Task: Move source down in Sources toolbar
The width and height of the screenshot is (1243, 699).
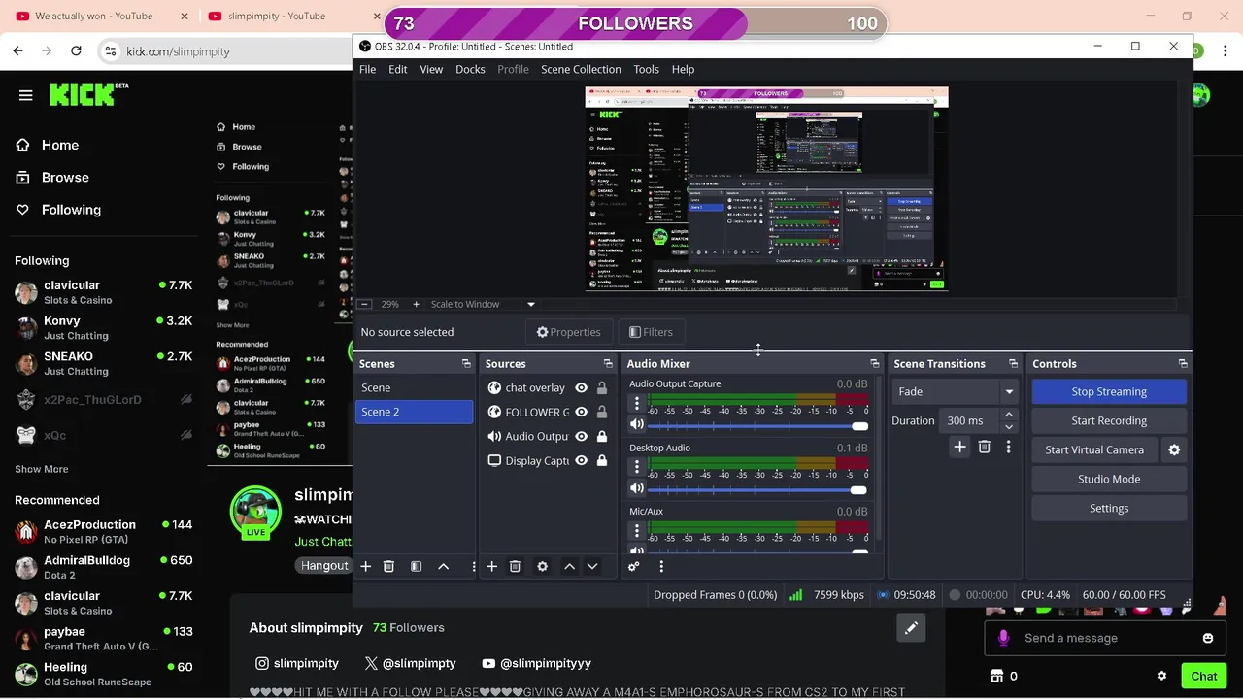Action: coord(591,566)
